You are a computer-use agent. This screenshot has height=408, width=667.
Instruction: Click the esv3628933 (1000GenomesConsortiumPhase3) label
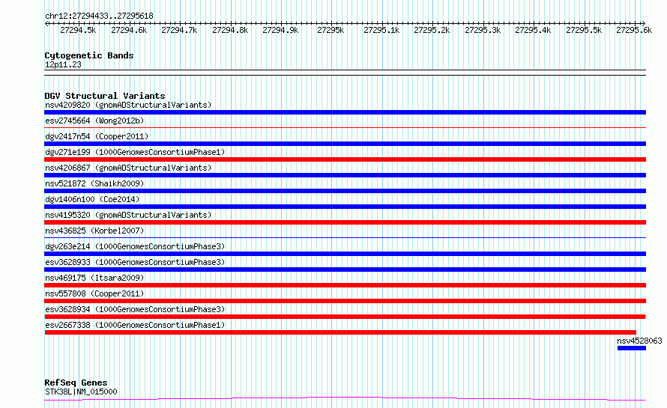point(135,262)
